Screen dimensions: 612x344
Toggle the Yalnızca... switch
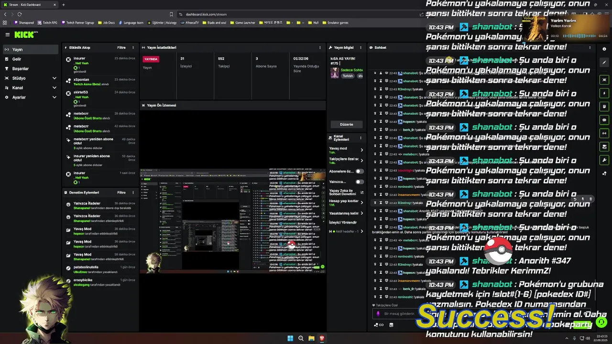(360, 182)
